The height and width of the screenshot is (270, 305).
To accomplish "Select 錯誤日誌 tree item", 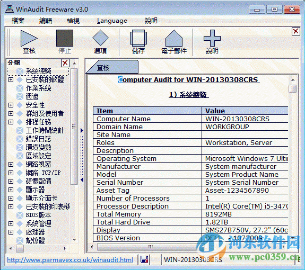I will [x=39, y=139].
